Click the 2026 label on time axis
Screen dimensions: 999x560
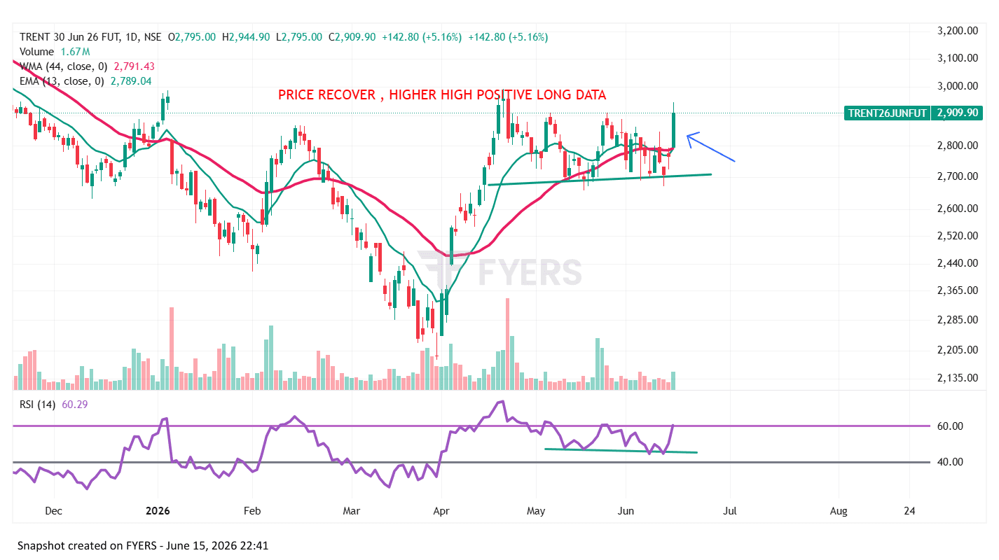click(158, 512)
